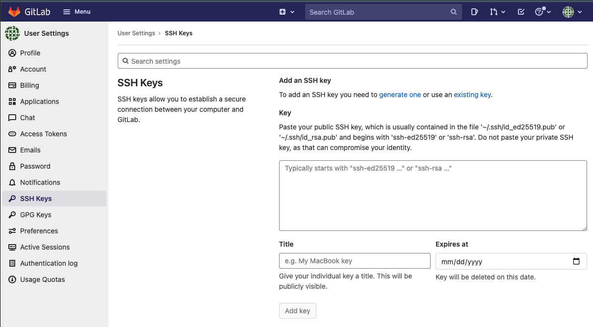
Task: Click the User Settings avatar in sidebar
Action: pyautogui.click(x=12, y=33)
